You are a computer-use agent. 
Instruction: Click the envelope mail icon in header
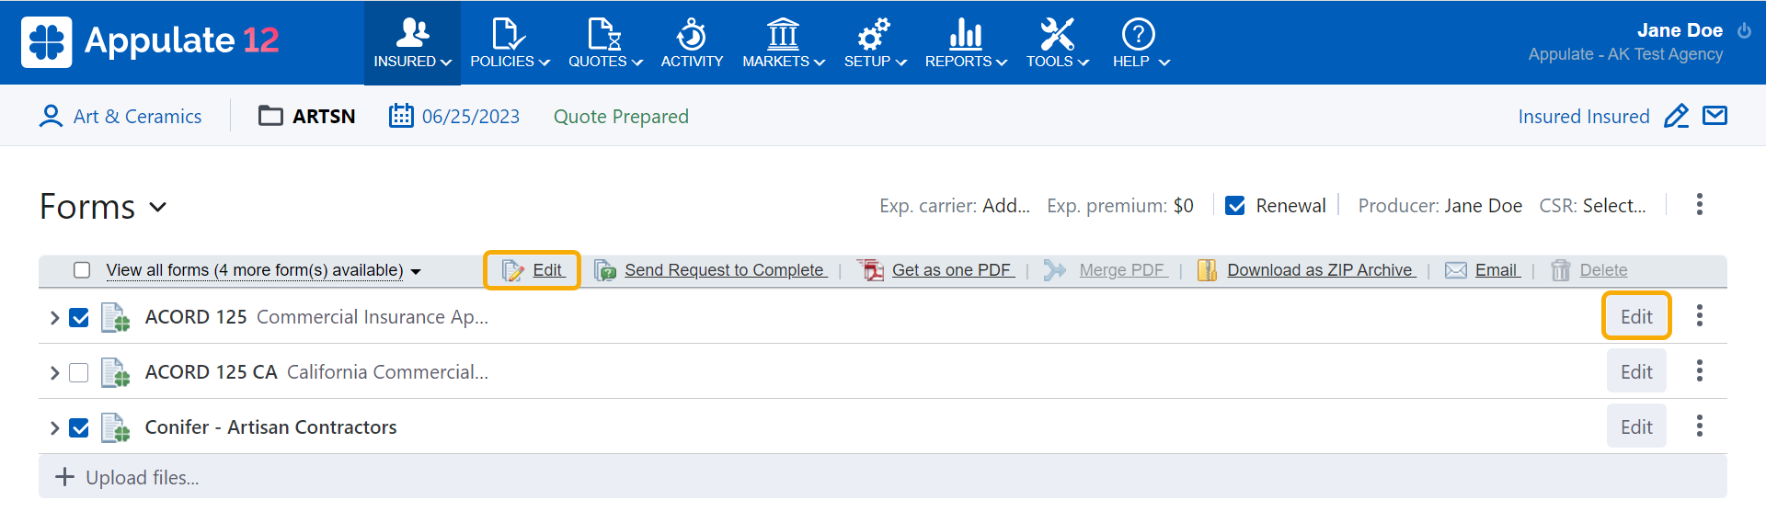1714,116
